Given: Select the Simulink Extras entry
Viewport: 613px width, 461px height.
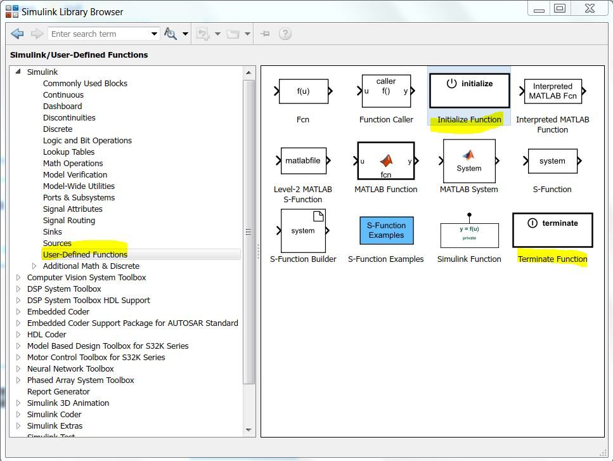Looking at the screenshot, I should [55, 425].
